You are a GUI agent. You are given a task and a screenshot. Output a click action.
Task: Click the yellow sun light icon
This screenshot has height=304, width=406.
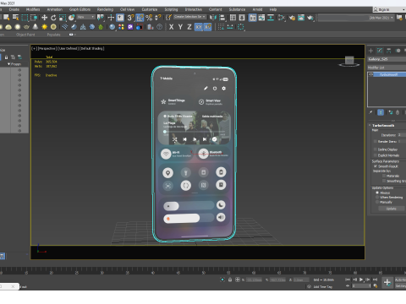click(44, 27)
